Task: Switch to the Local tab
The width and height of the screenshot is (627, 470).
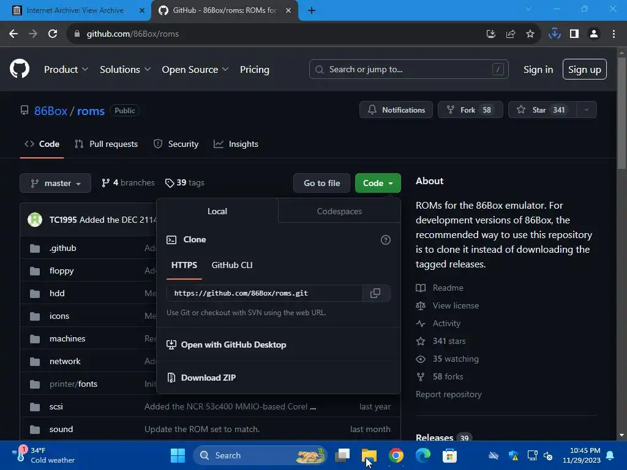Action: click(x=217, y=211)
